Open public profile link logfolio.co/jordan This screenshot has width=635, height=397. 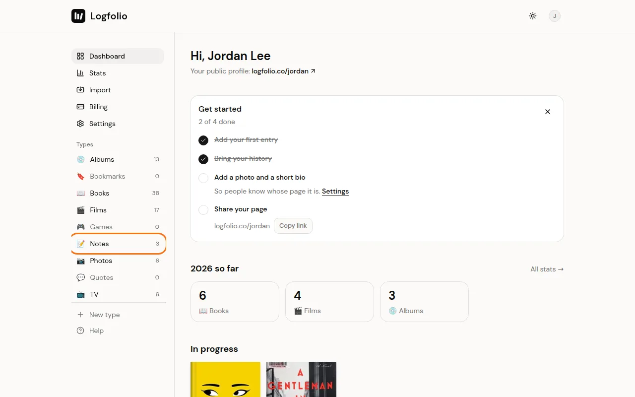pyautogui.click(x=283, y=71)
